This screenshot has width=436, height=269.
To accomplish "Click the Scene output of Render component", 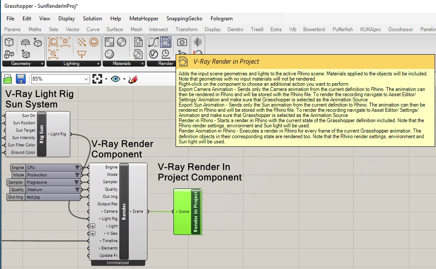I will coord(138,211).
